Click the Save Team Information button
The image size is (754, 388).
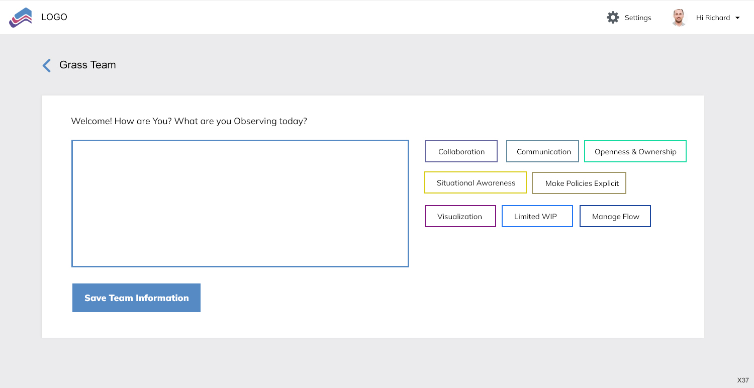(136, 298)
